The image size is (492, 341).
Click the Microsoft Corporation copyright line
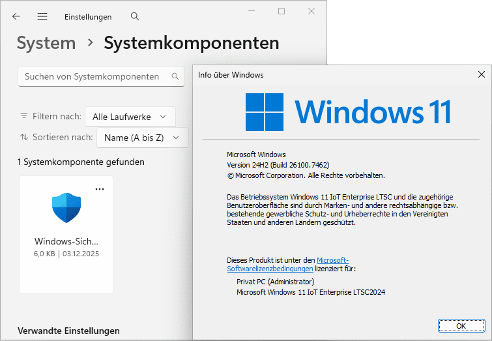coord(306,175)
